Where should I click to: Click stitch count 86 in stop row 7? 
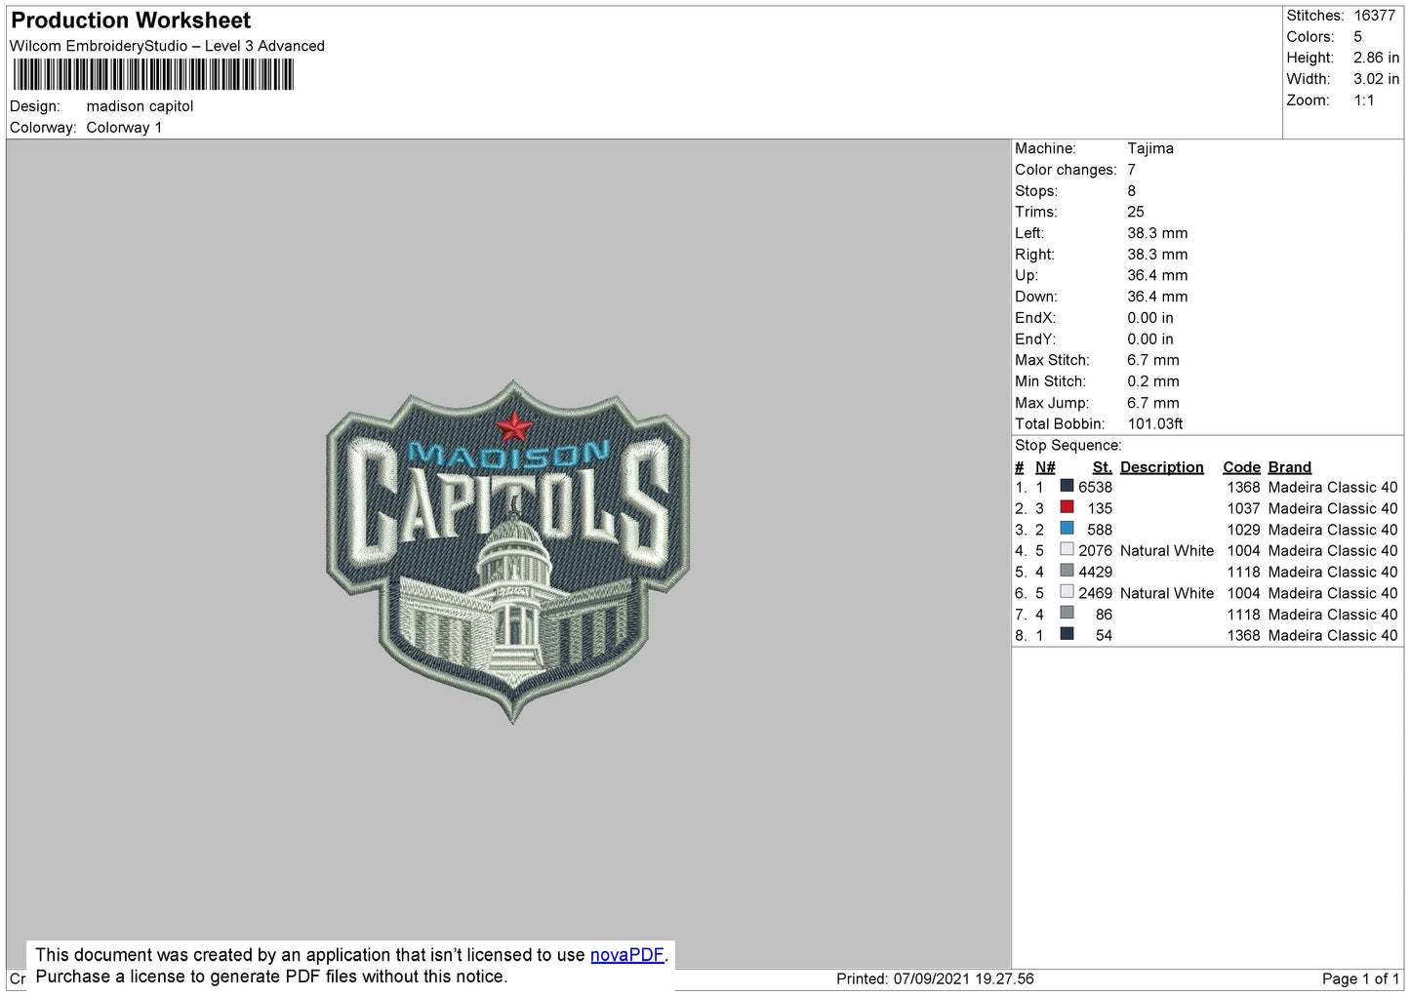click(1104, 615)
